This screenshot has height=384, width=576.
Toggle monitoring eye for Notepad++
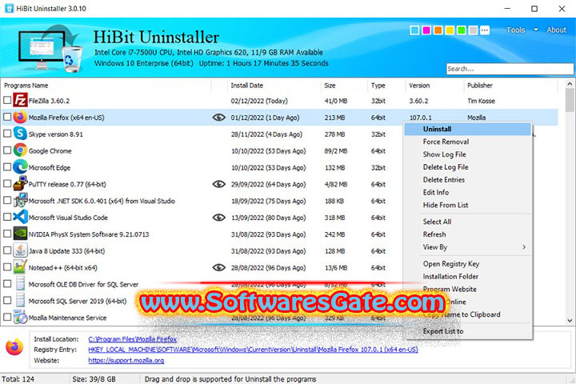219,267
